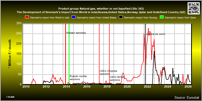
Task: Click the blue United States legend swatch
Action: [73, 17]
